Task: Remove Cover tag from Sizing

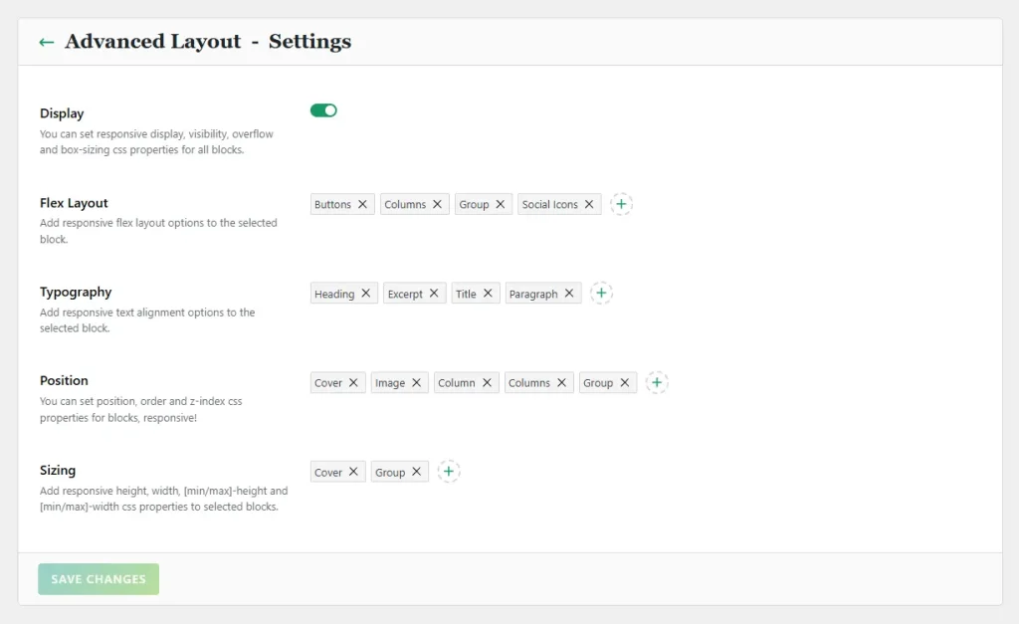Action: coord(353,472)
